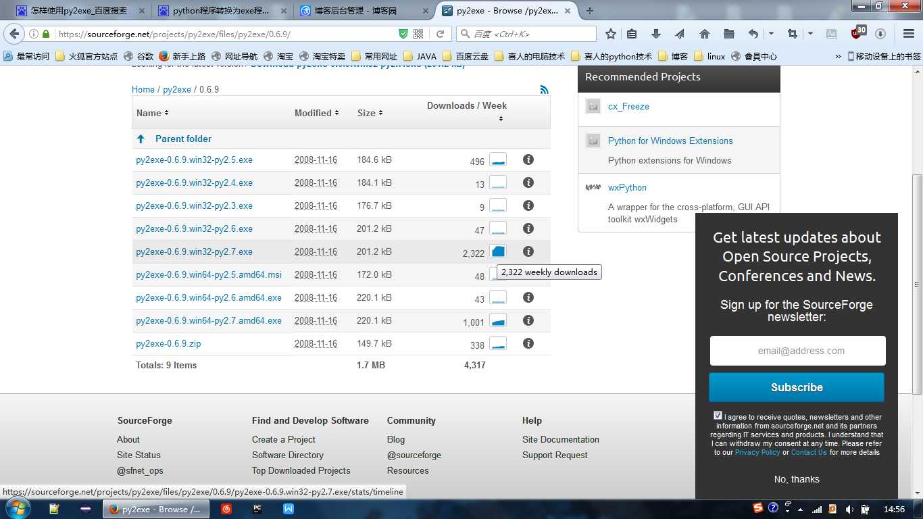Click the undo arrow toolbar icon
Viewport: 923px width, 519px height.
753,34
